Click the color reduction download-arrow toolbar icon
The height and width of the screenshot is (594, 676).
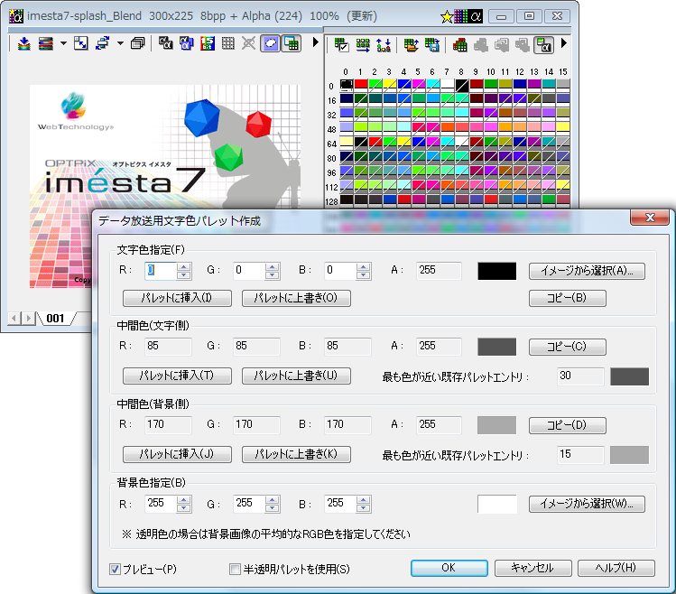pos(23,43)
